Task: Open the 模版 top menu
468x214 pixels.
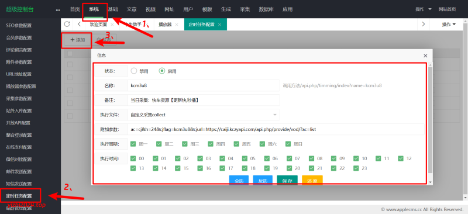Action: pyautogui.click(x=207, y=9)
